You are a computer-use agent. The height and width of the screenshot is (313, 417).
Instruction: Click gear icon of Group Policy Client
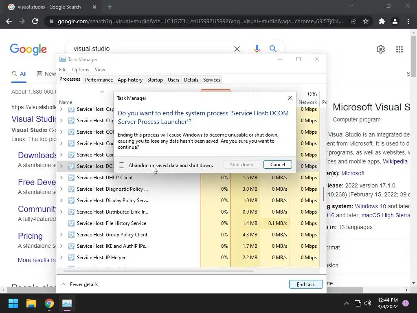[x=71, y=234]
